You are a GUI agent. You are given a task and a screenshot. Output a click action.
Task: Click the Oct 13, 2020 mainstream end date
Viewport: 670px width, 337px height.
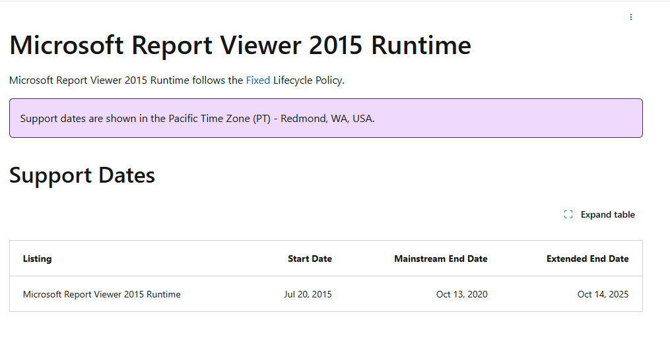[461, 294]
